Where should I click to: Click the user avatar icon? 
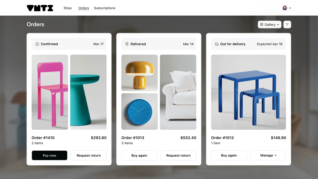tap(285, 8)
